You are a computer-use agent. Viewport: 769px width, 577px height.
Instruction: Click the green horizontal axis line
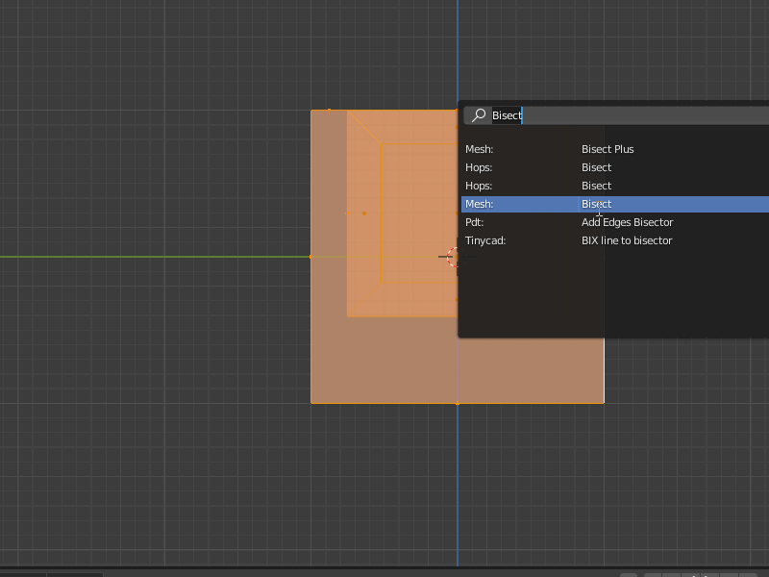click(144, 257)
